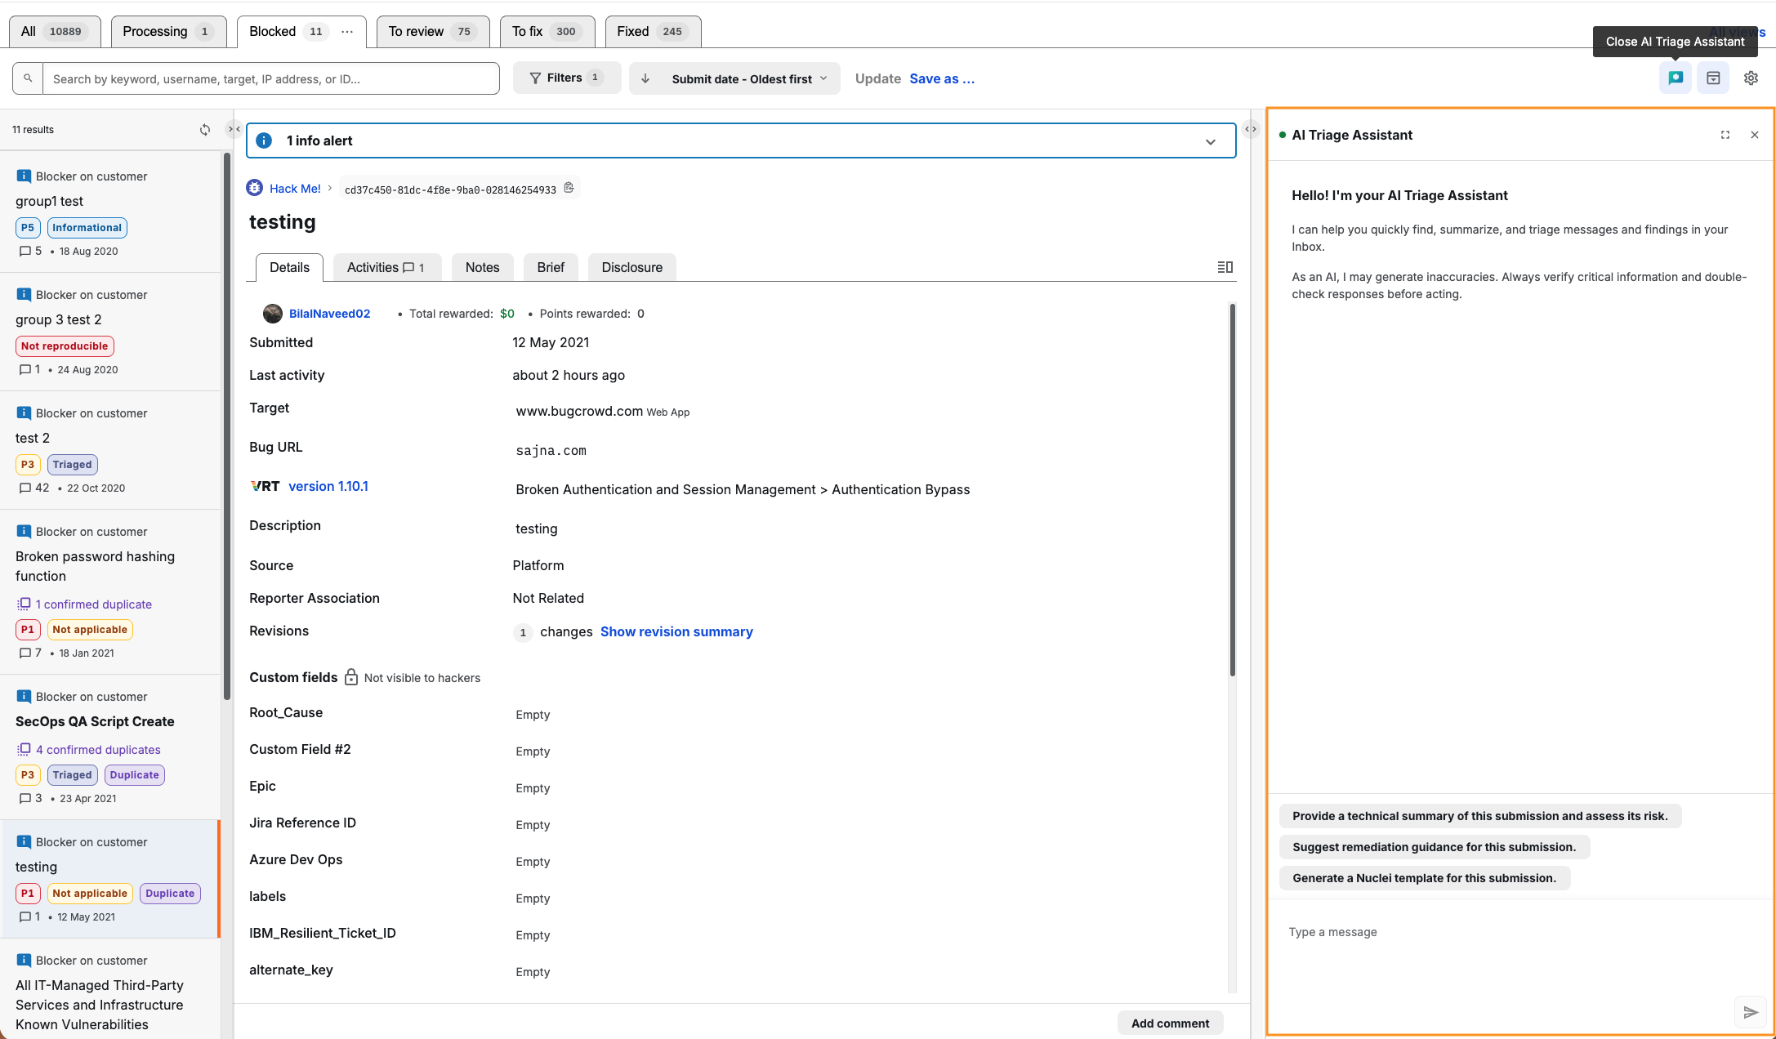Image resolution: width=1776 pixels, height=1039 pixels.
Task: Send a message with the paper plane icon
Action: tap(1751, 1012)
